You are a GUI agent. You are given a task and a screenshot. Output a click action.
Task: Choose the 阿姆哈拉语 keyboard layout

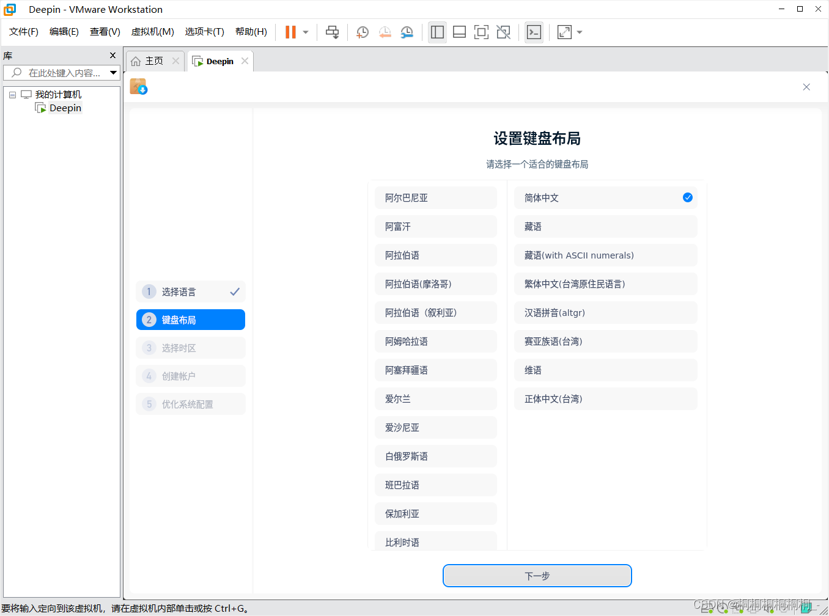point(436,341)
